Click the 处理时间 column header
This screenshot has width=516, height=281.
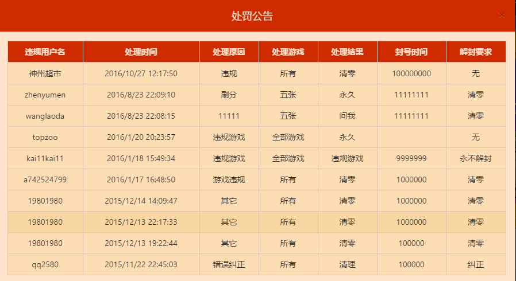tap(141, 52)
